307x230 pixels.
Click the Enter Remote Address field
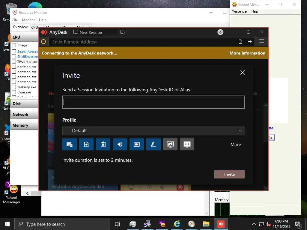(x=143, y=42)
